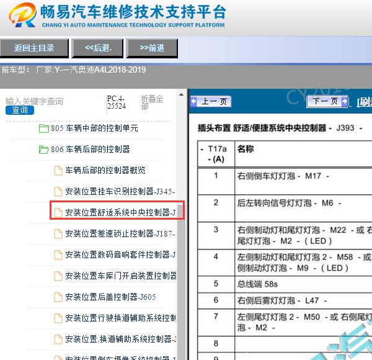The height and width of the screenshot is (360, 372).
Task: Select row 2 后左转向信号灯灯泡 M6
Action: click(x=285, y=209)
